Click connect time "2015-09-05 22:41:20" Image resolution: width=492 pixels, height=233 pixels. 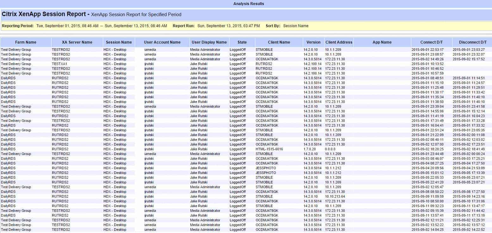click(427, 182)
